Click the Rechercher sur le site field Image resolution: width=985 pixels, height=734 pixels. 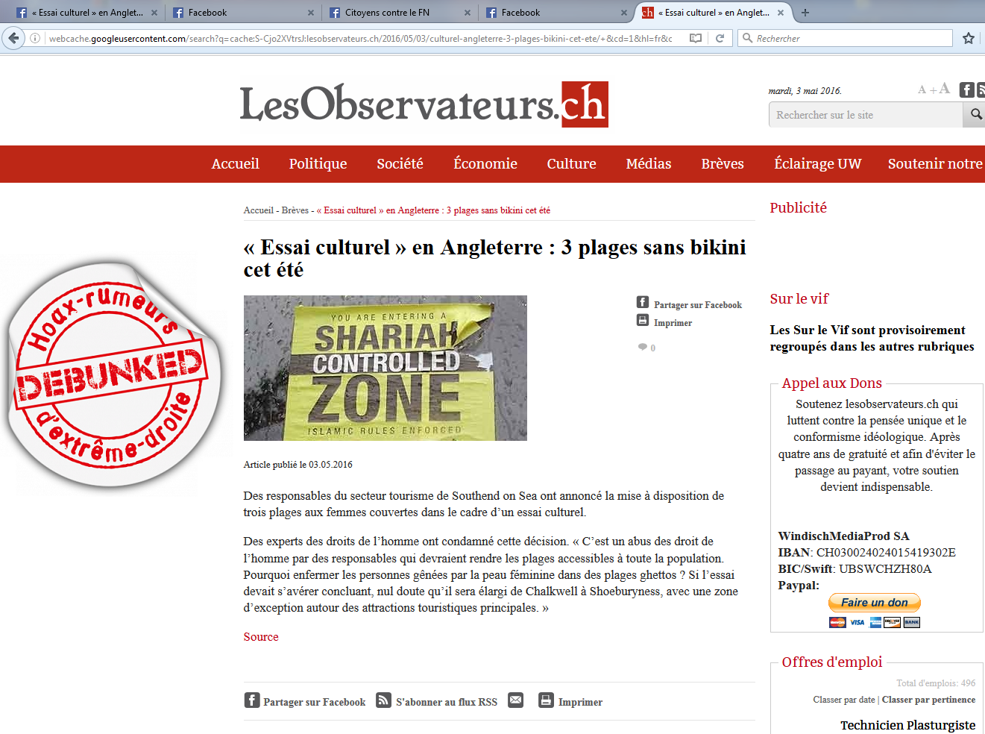(866, 115)
